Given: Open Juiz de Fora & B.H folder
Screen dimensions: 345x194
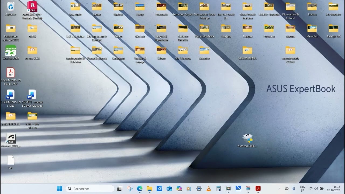Looking at the screenshot, I should 226,11.
